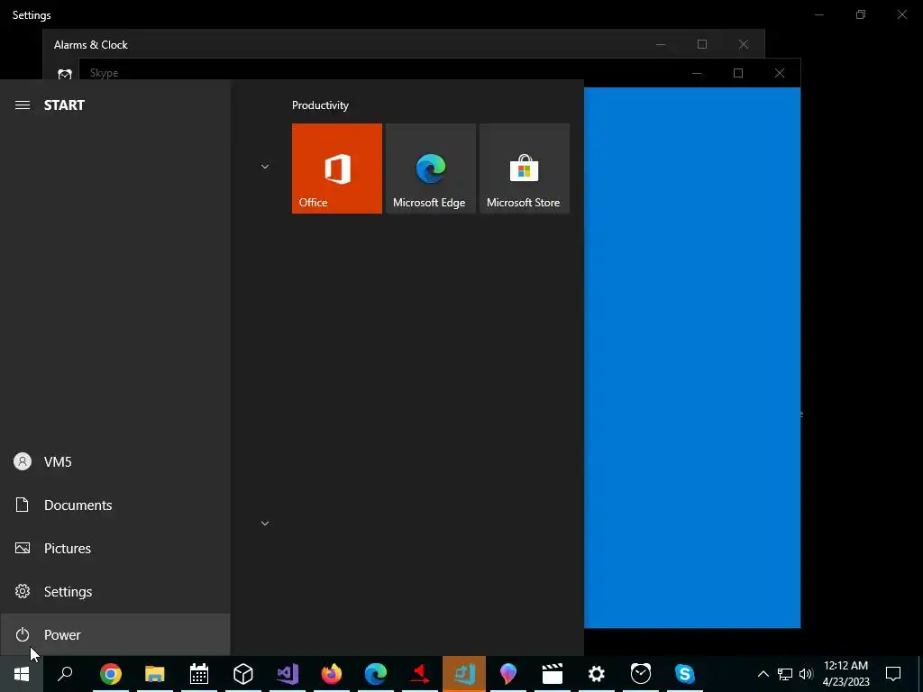
Task: Open the Microsoft Store tile
Action: pyautogui.click(x=525, y=168)
